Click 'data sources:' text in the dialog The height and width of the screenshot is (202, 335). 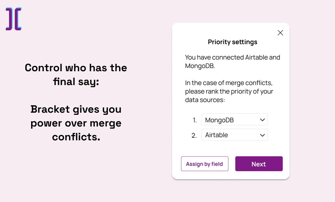205,100
